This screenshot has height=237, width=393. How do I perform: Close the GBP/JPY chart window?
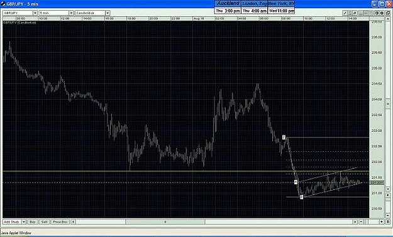click(x=389, y=4)
